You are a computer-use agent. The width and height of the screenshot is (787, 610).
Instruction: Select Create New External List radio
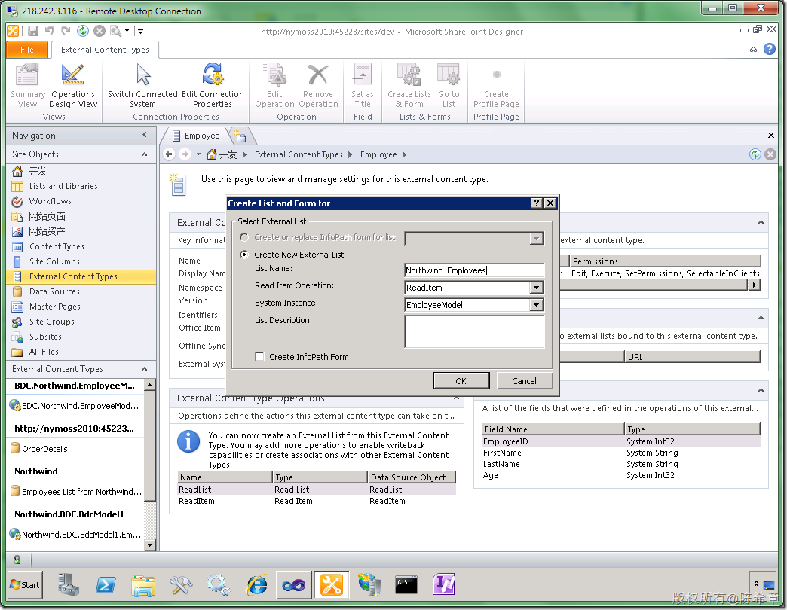[244, 254]
